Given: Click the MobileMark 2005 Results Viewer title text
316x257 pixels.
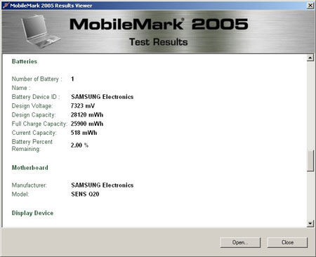Looking at the screenshot, I should click(51, 6).
